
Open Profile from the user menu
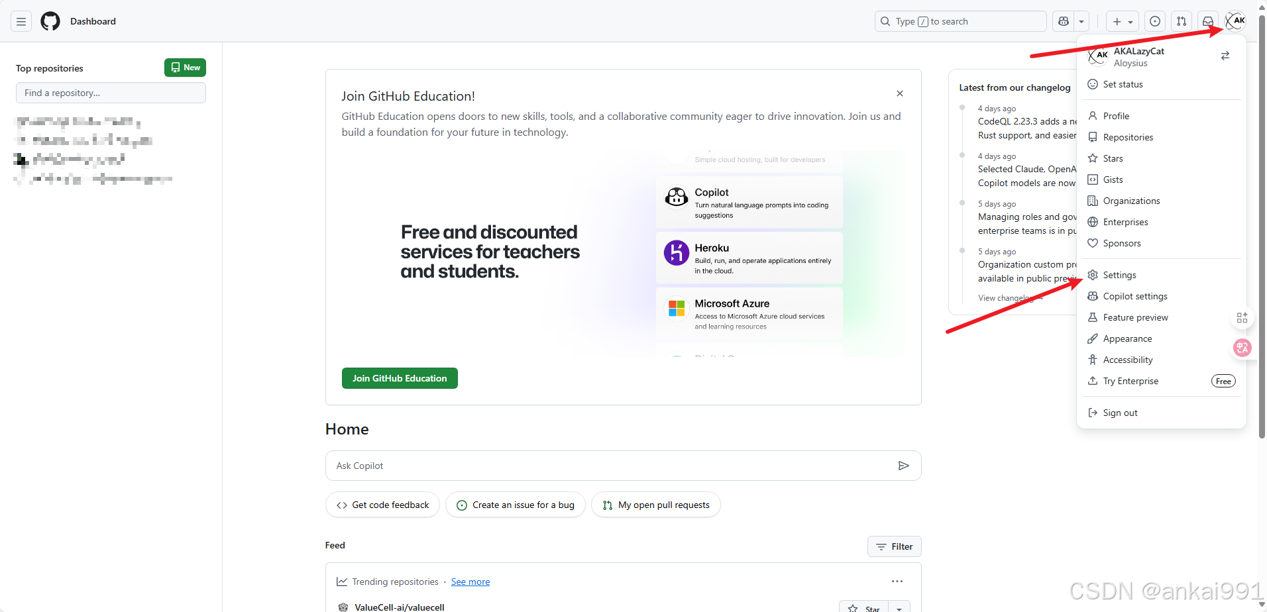coord(1162,116)
